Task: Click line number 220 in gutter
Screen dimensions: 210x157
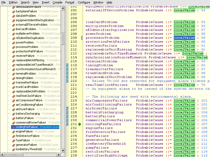Action: click(x=74, y=81)
